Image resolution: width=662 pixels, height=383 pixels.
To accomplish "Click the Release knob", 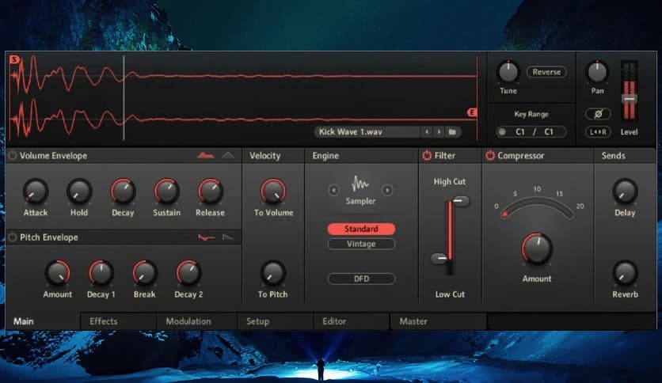I will (211, 191).
